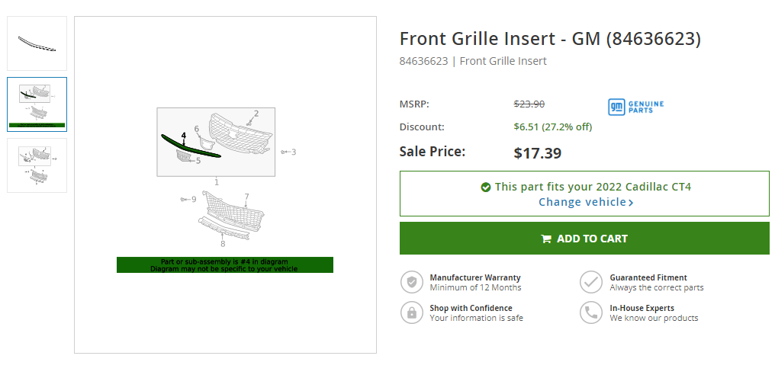Select the first part photo thumbnail
775x375 pixels.
pos(37,43)
